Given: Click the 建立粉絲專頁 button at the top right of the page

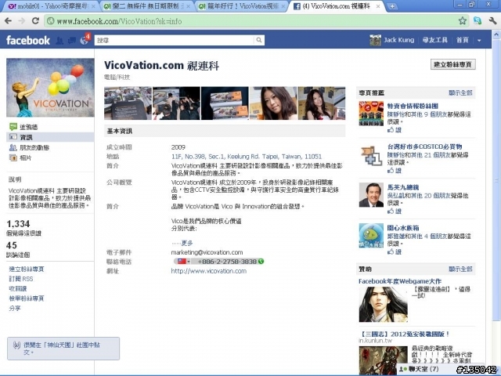Looking at the screenshot, I should pyautogui.click(x=453, y=64).
